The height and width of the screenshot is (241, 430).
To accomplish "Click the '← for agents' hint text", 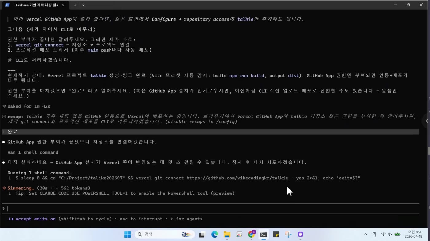I will click(186, 219).
